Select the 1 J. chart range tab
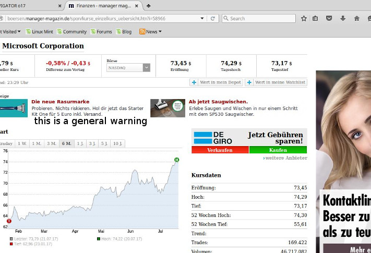Viewport: 371px width, 253px height. click(x=80, y=143)
